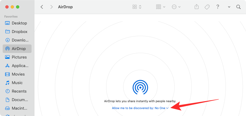Click the forward navigation arrow

(x=51, y=7)
